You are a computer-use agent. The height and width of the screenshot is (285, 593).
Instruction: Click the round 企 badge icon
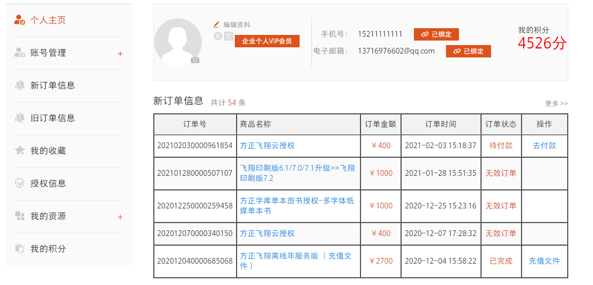tap(217, 37)
